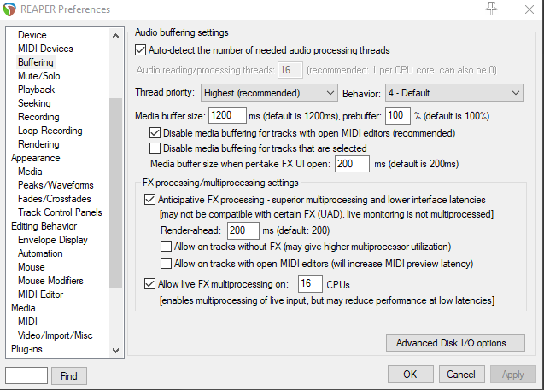Image resolution: width=544 pixels, height=390 pixels.
Task: Click the search box next to Find
Action: click(26, 375)
